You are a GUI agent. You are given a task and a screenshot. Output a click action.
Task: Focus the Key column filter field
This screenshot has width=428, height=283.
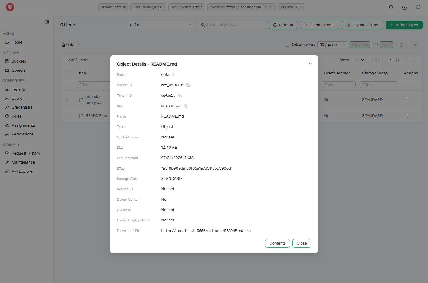tap(94, 85)
